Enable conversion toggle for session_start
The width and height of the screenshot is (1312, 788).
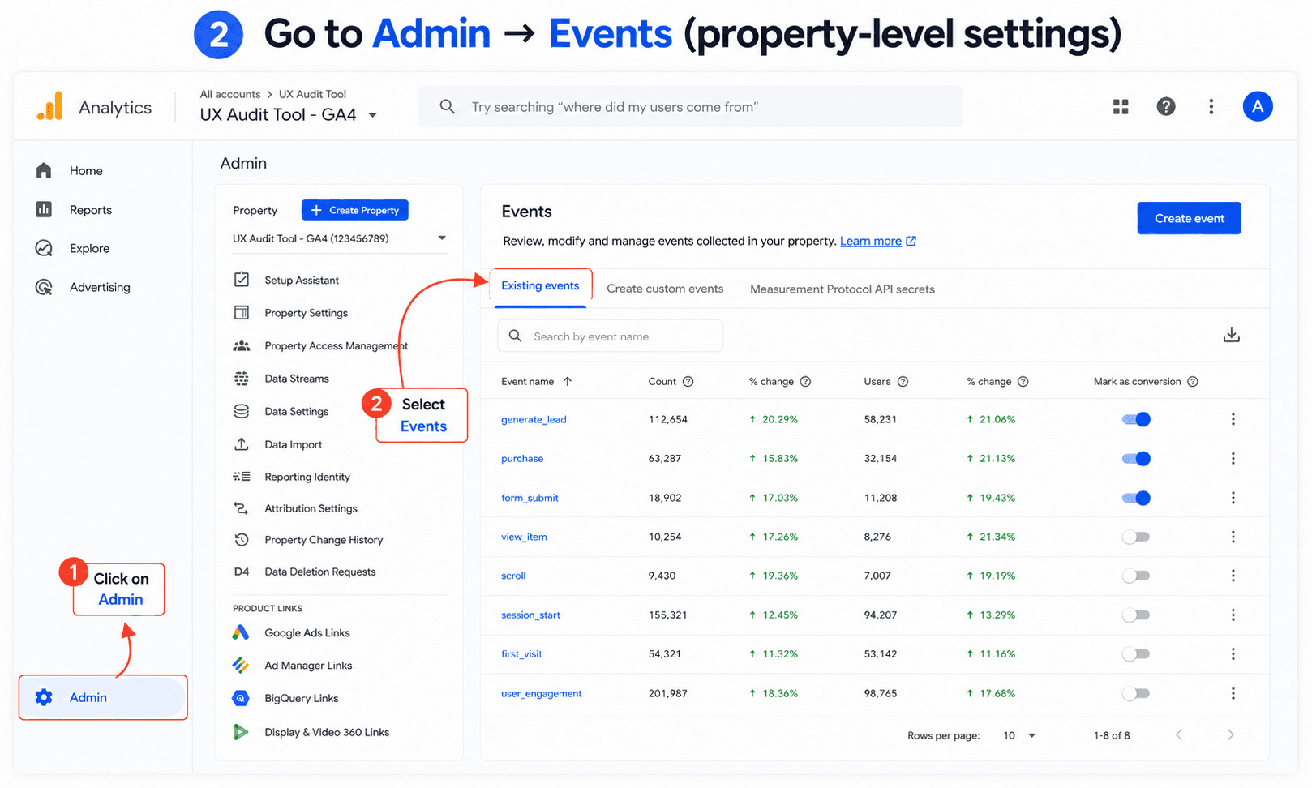[1136, 615]
